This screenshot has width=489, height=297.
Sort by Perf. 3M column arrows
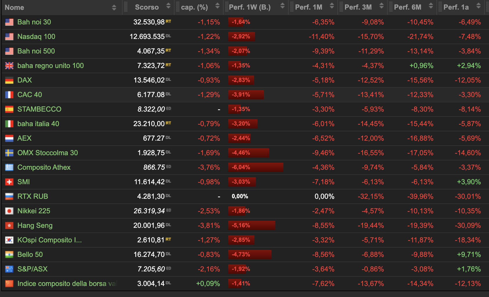click(x=382, y=6)
